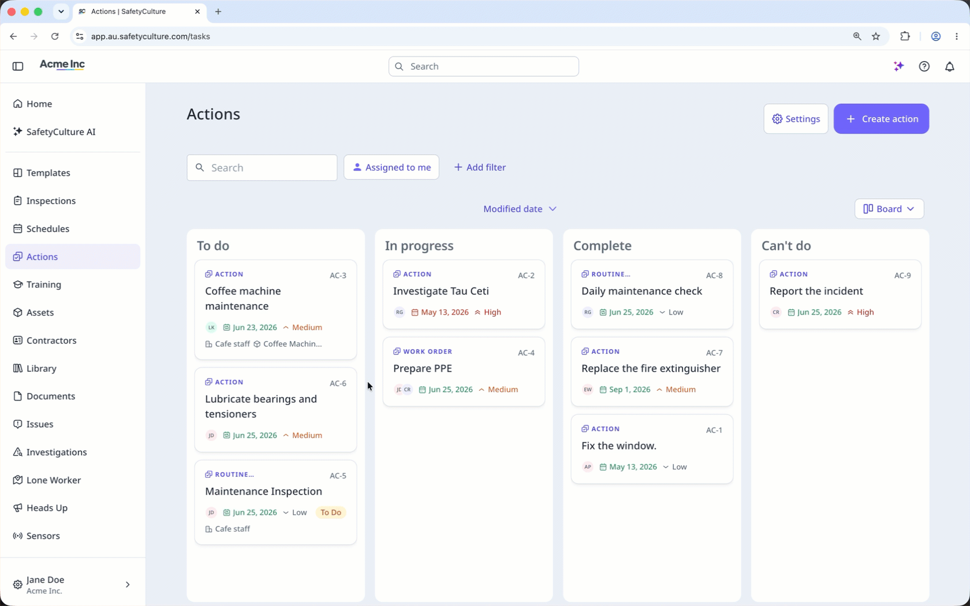Click the Assets cube icon
This screenshot has height=606, width=970.
(18, 312)
